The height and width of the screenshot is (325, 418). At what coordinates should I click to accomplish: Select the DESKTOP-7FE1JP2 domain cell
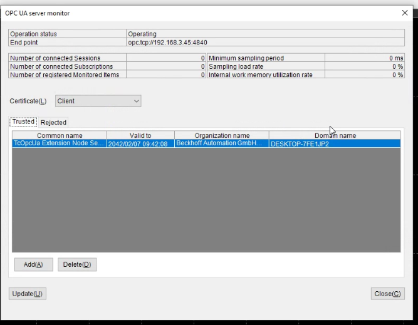pos(335,143)
